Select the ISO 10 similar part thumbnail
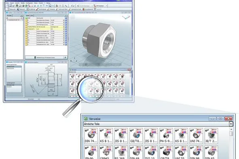Image resolution: width=239 pixels, height=159 pixels. [151, 152]
